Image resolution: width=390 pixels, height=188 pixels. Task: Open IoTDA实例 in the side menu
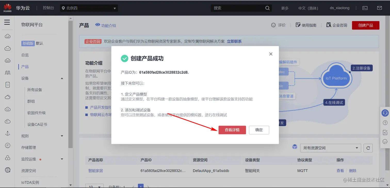(30, 182)
